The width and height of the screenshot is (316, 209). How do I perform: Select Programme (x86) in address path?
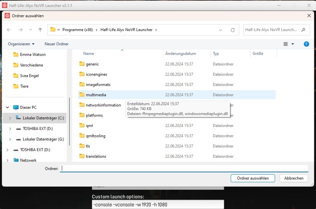click(x=78, y=30)
